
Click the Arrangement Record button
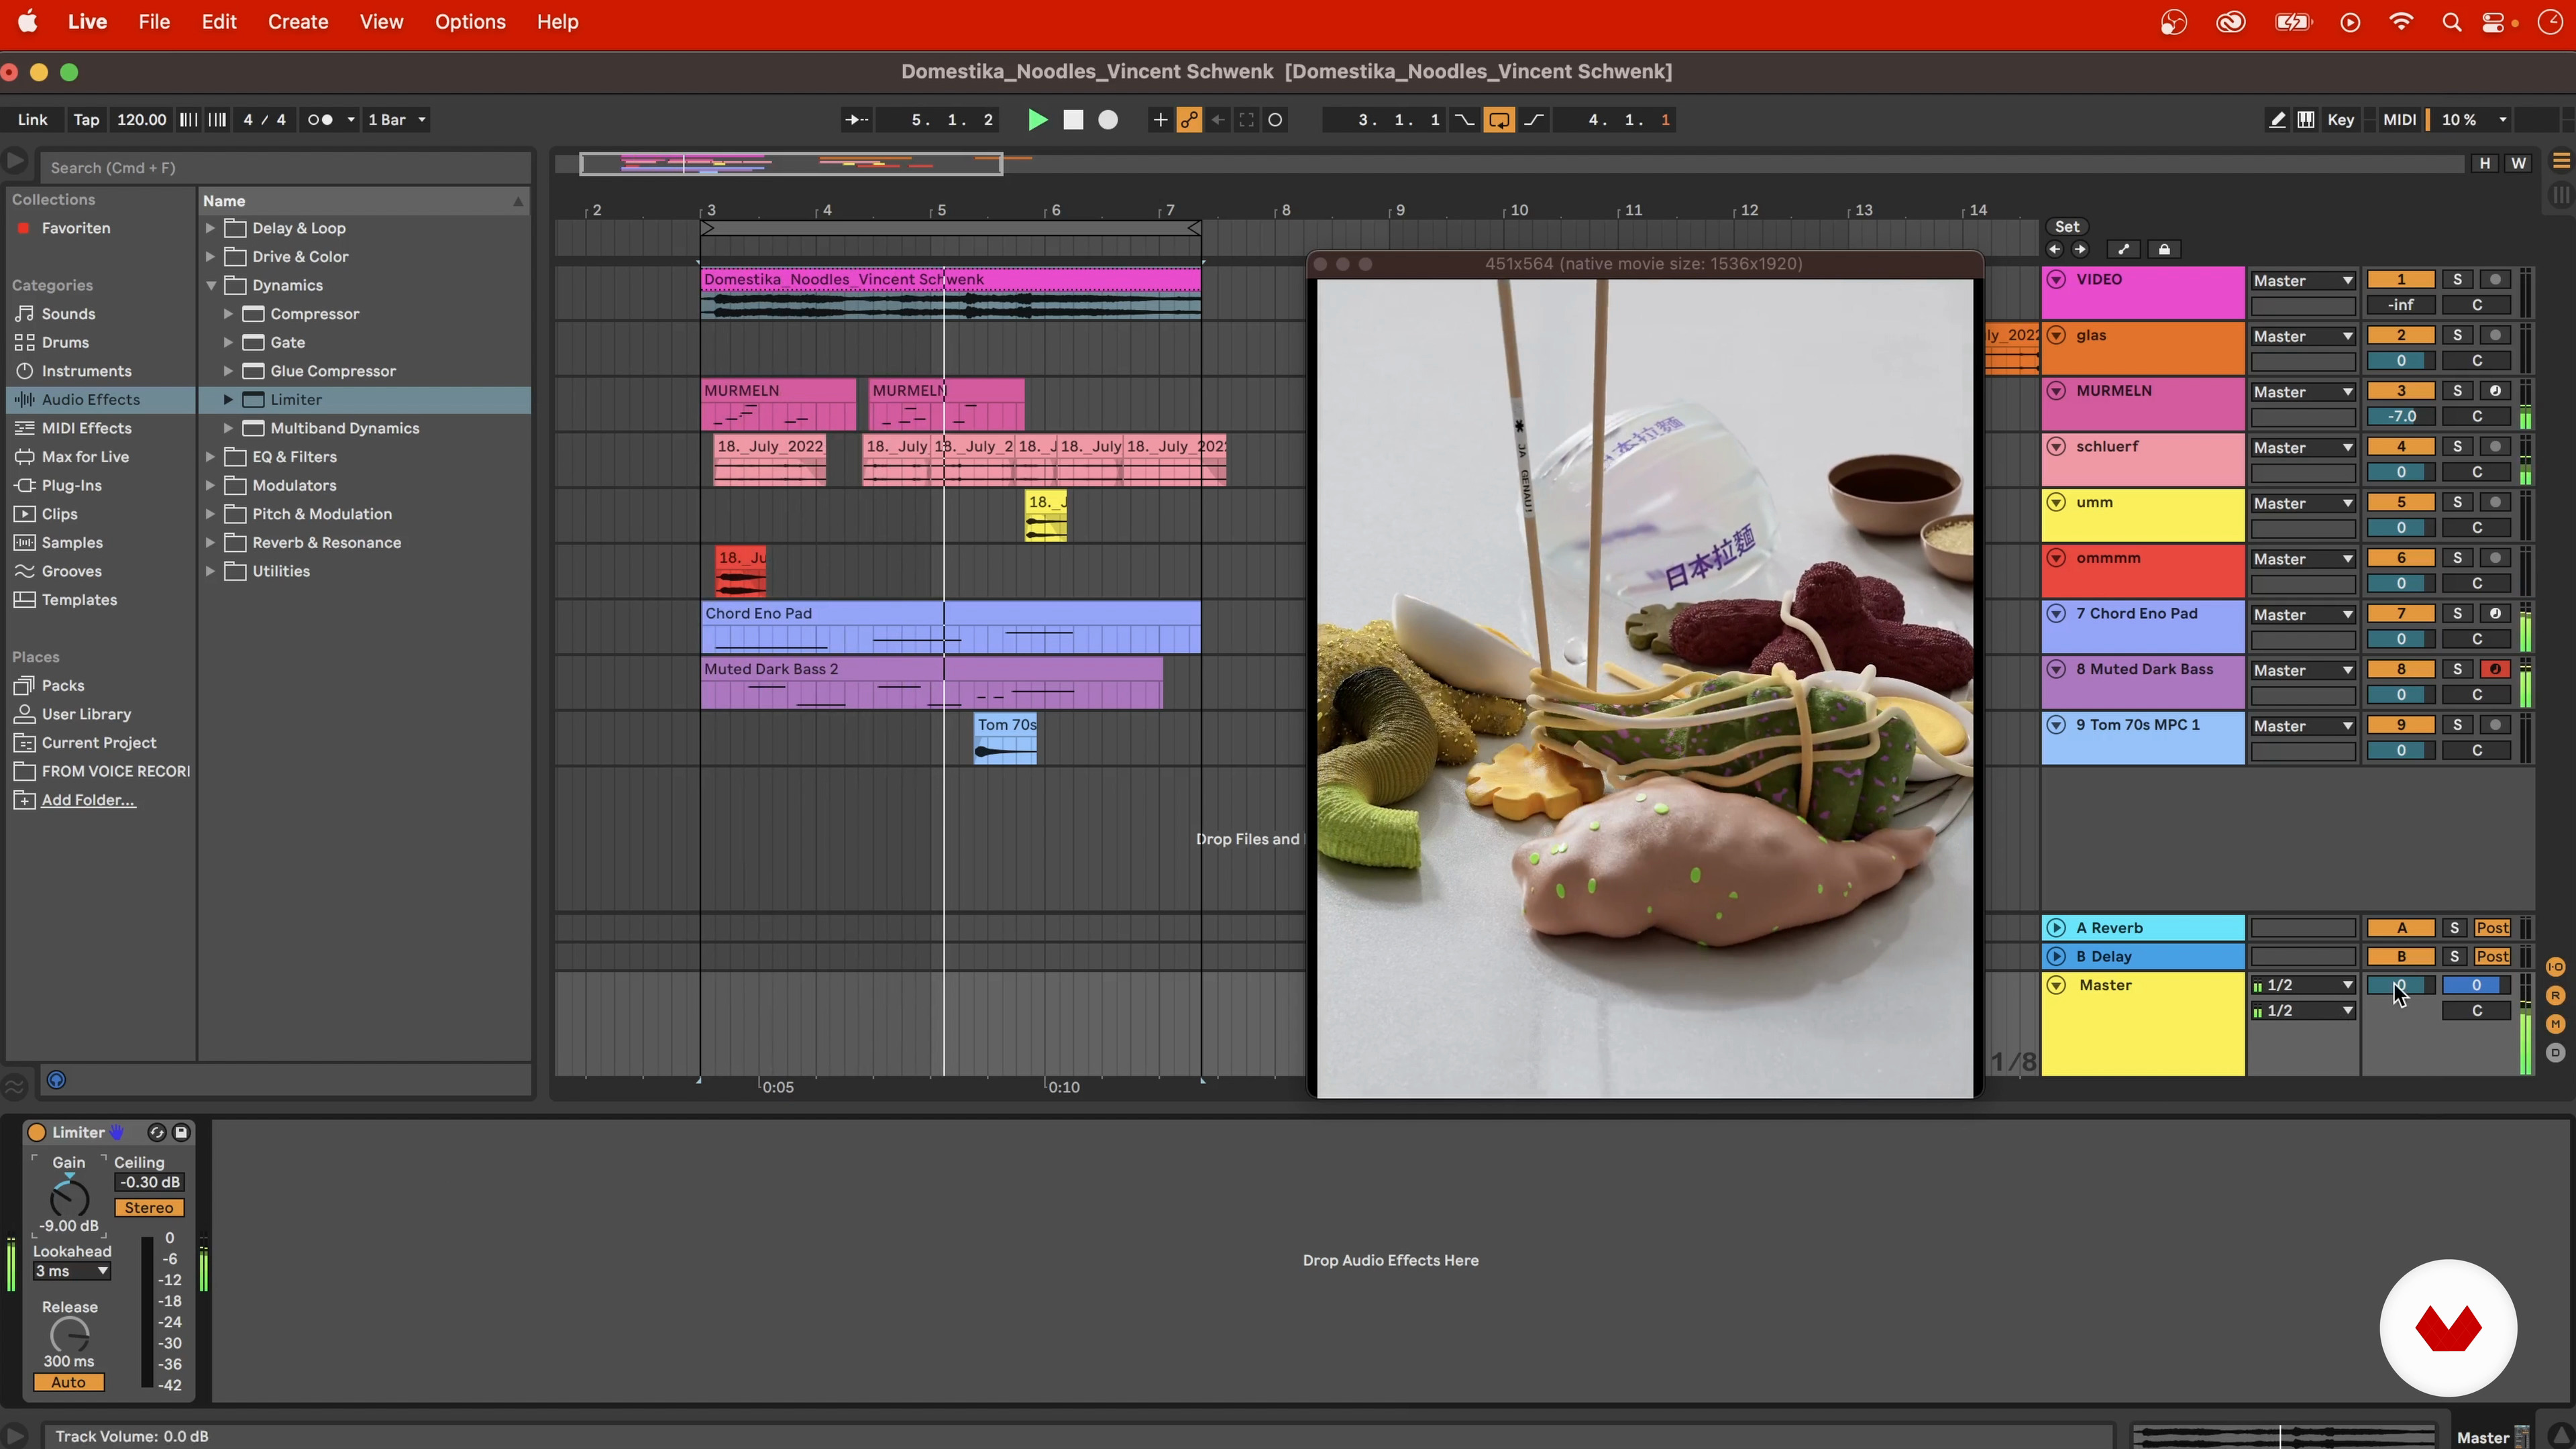[x=1108, y=120]
